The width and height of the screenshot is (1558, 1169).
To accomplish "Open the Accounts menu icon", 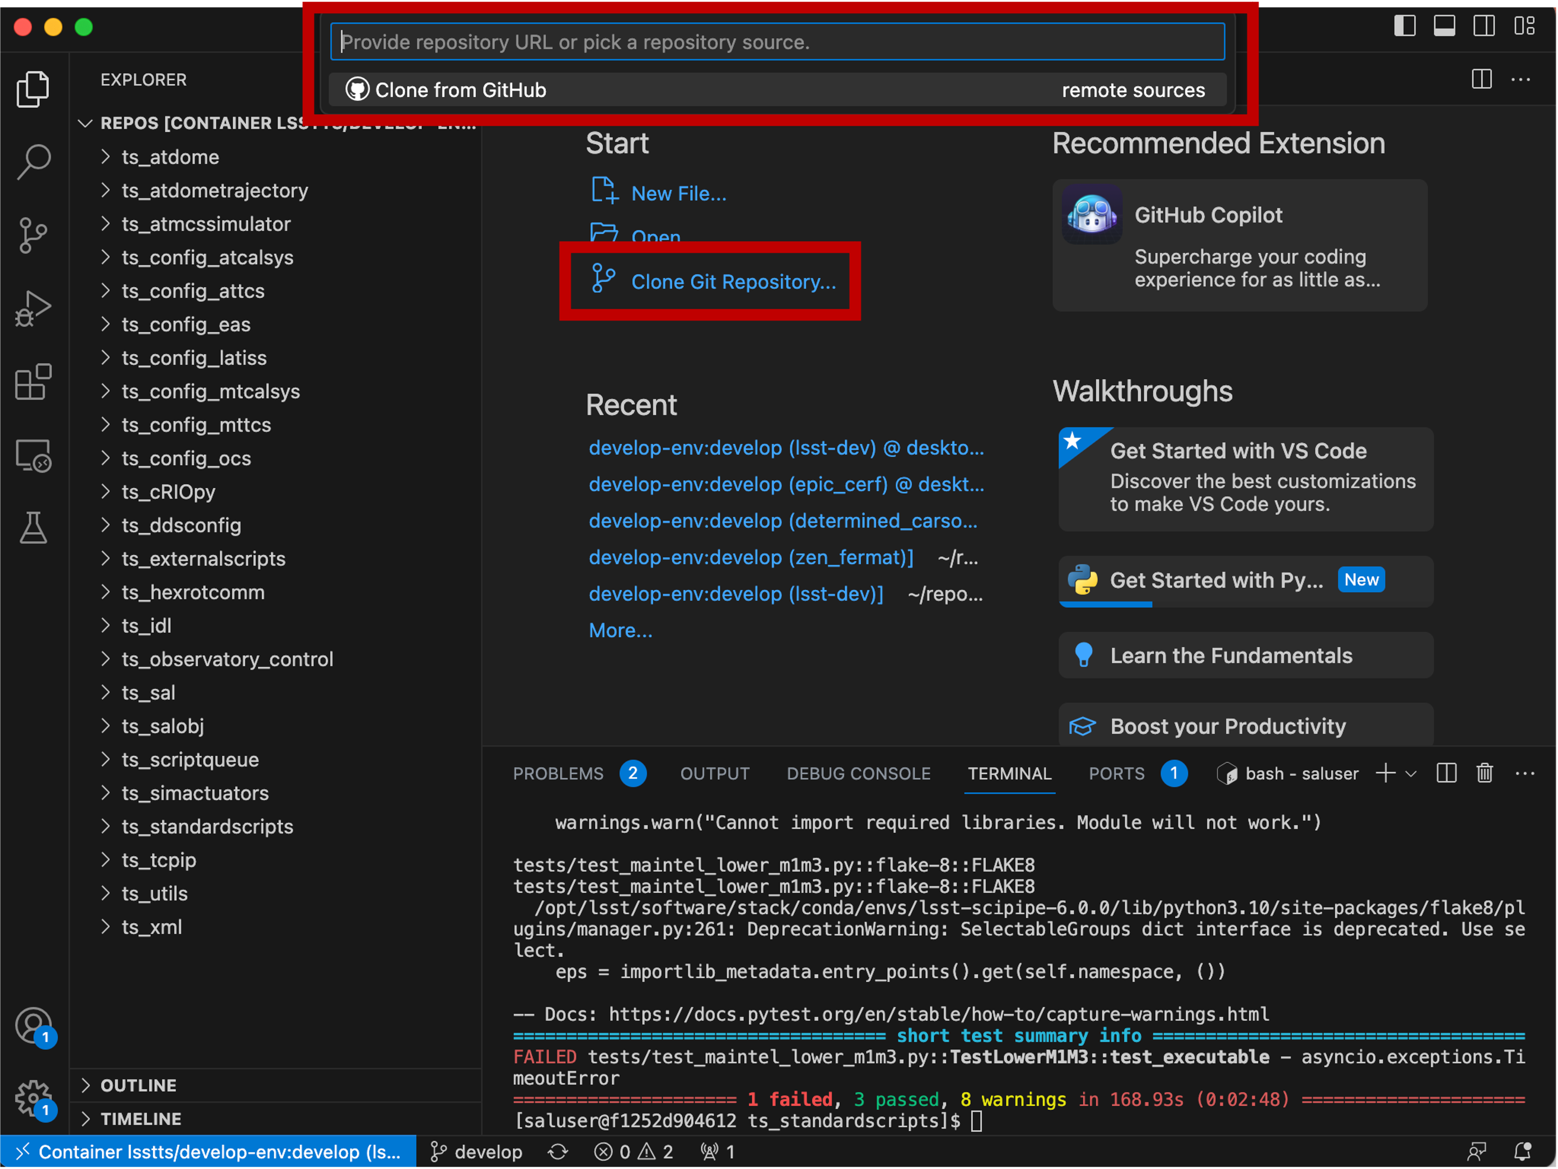I will coord(33,1026).
